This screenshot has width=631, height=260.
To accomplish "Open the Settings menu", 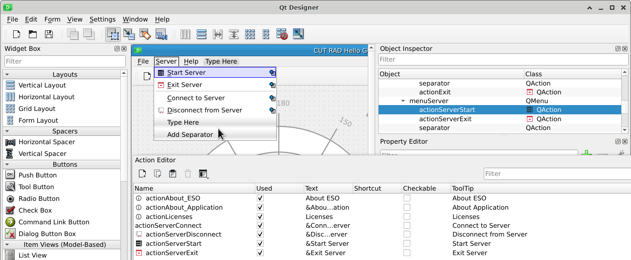I will [102, 20].
